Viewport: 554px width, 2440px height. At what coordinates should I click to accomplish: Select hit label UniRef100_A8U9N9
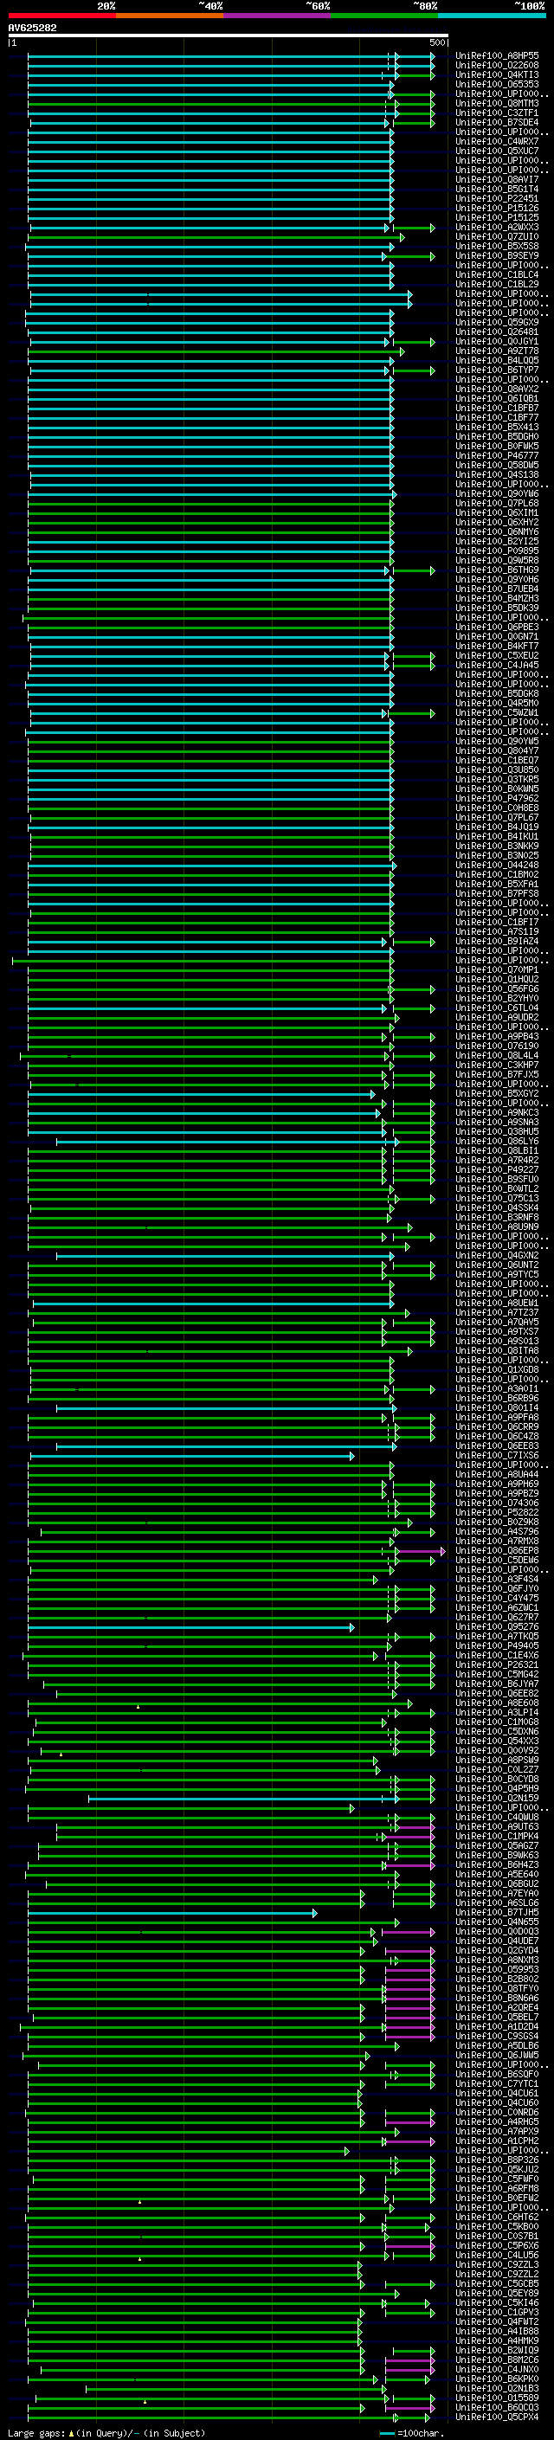tap(497, 1226)
